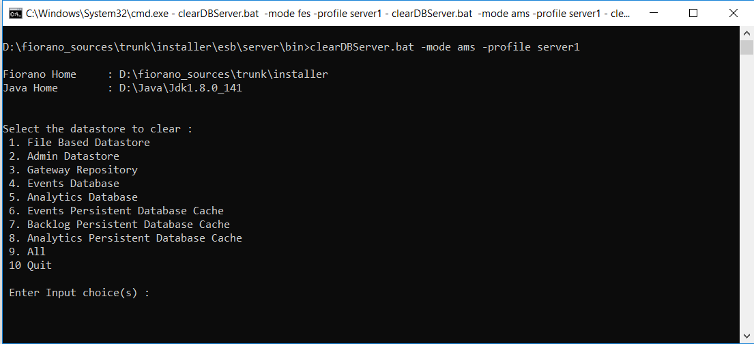Click the 'All' option line
The height and width of the screenshot is (344, 754).
[x=27, y=252]
